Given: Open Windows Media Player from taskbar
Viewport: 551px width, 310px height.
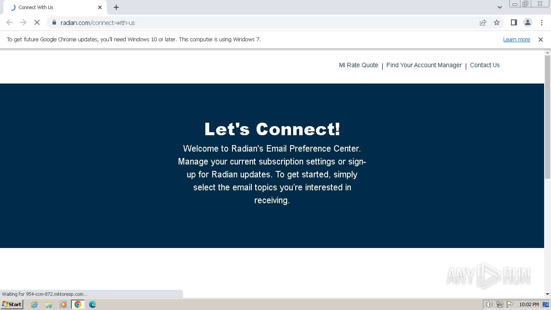Looking at the screenshot, I should (x=63, y=304).
